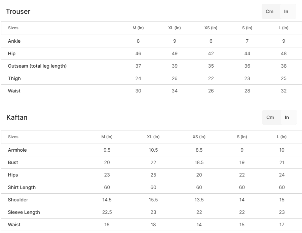Image resolution: width=302 pixels, height=233 pixels.
Task: Switch Trouser chart to Cm units
Action: click(x=270, y=11)
